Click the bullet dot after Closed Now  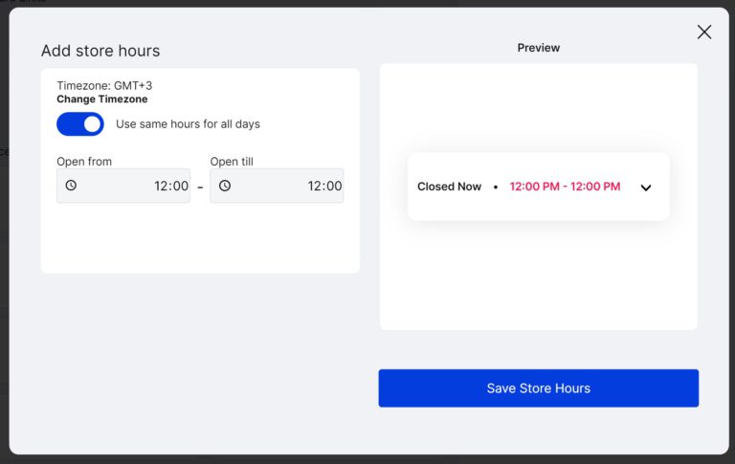[496, 187]
